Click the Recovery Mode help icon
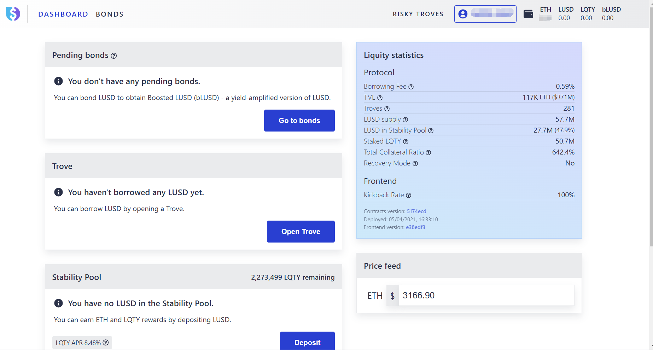 [x=415, y=164]
